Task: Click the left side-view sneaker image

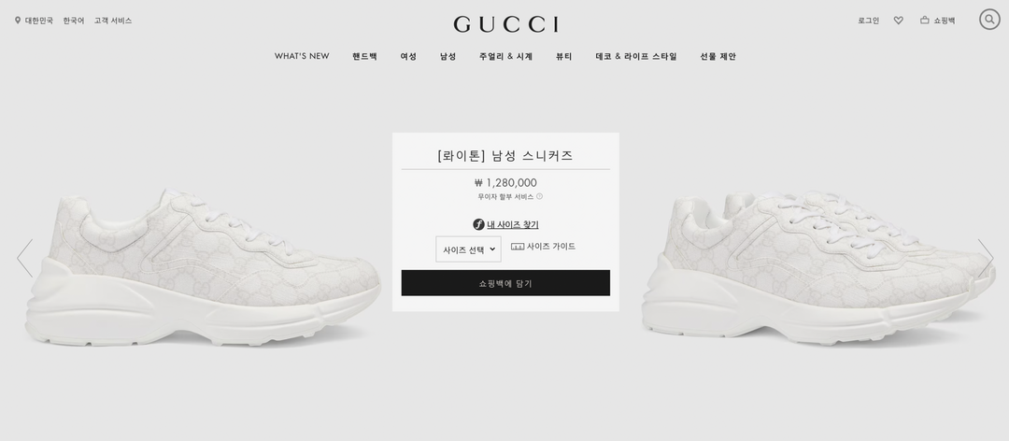Action: pos(204,267)
